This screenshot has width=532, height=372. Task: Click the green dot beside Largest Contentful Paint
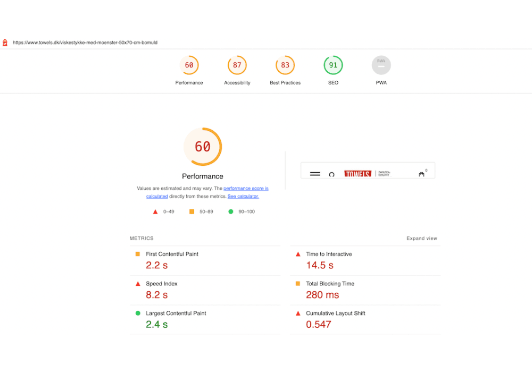[x=137, y=314]
